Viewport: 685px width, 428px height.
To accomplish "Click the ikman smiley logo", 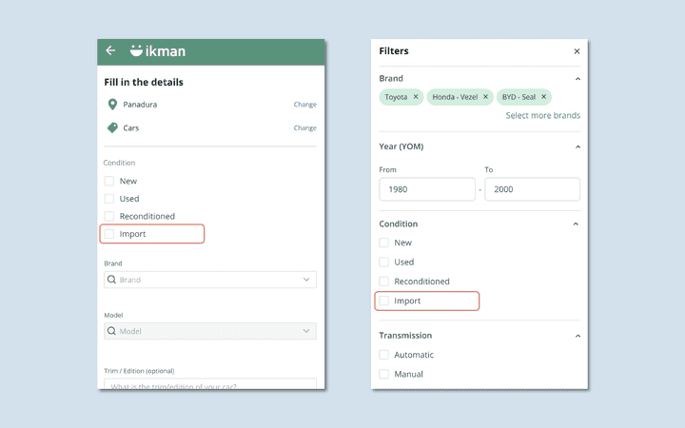I will (136, 50).
